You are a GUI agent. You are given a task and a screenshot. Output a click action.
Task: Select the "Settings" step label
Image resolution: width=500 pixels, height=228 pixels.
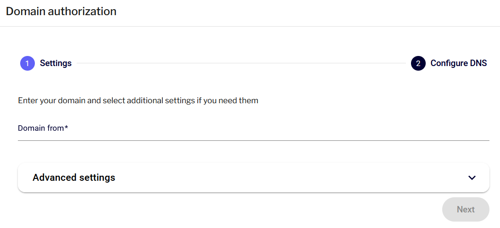click(x=56, y=63)
